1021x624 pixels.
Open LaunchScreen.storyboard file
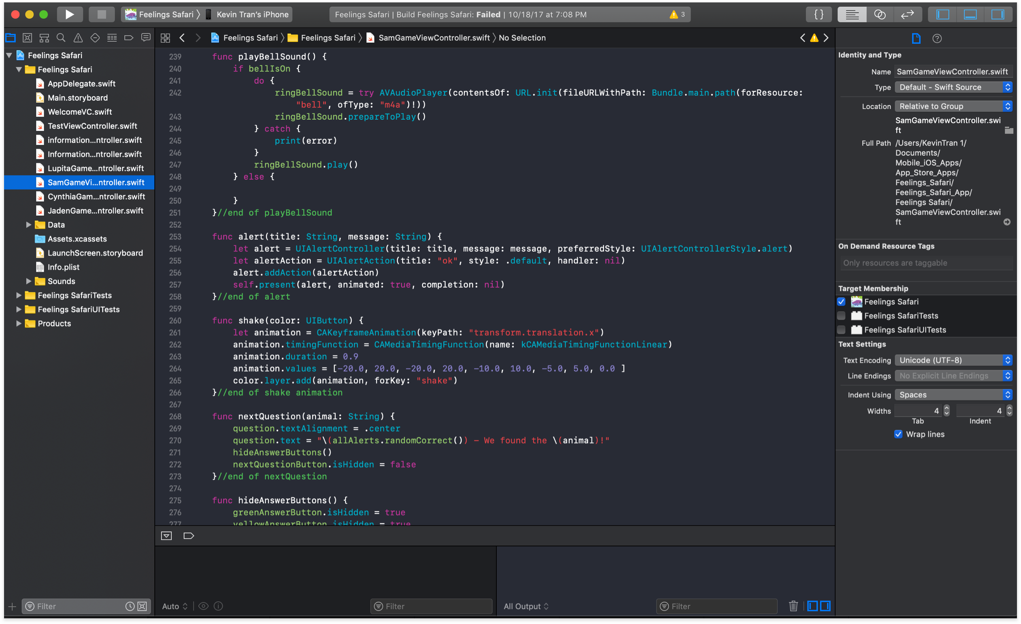(x=95, y=253)
